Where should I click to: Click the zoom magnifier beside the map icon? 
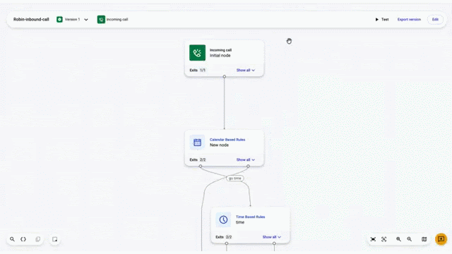point(410,239)
